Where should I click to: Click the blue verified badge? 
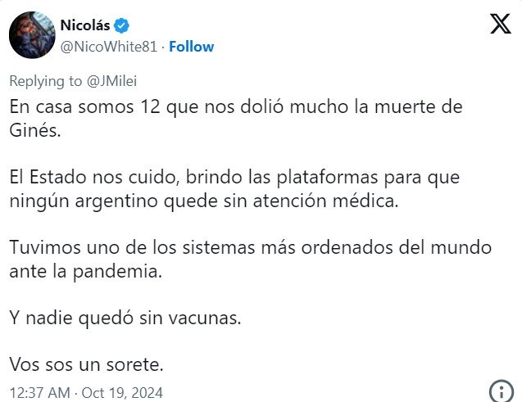(122, 26)
